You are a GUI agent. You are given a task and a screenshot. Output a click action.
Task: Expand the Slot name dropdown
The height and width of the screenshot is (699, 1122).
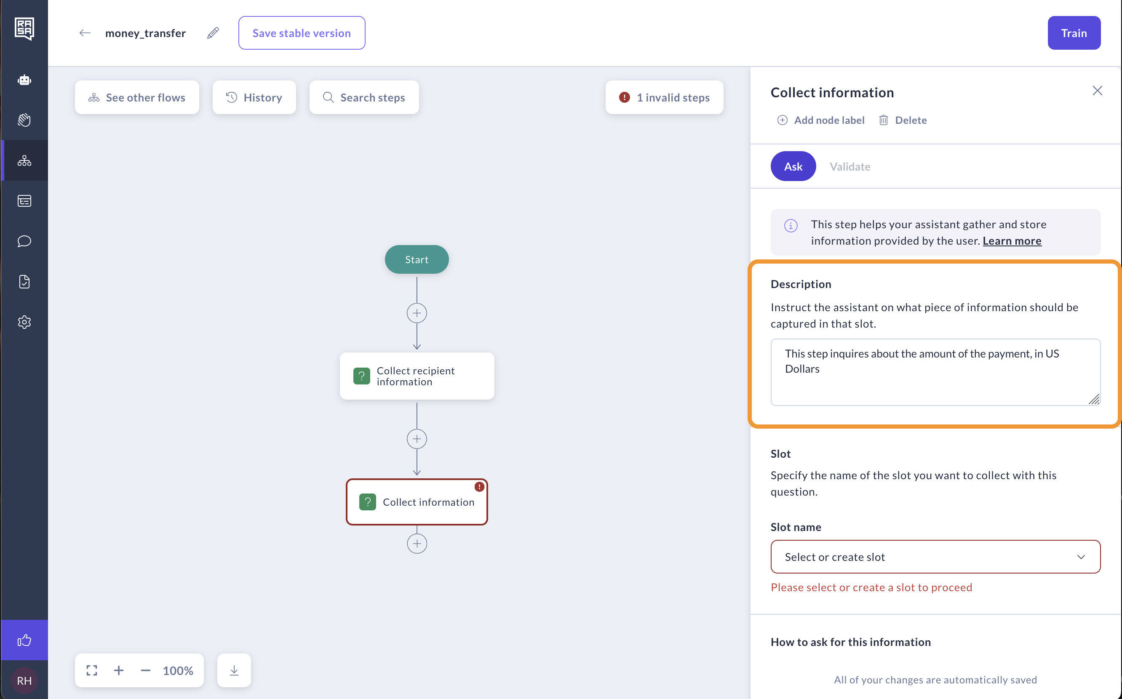tap(935, 557)
